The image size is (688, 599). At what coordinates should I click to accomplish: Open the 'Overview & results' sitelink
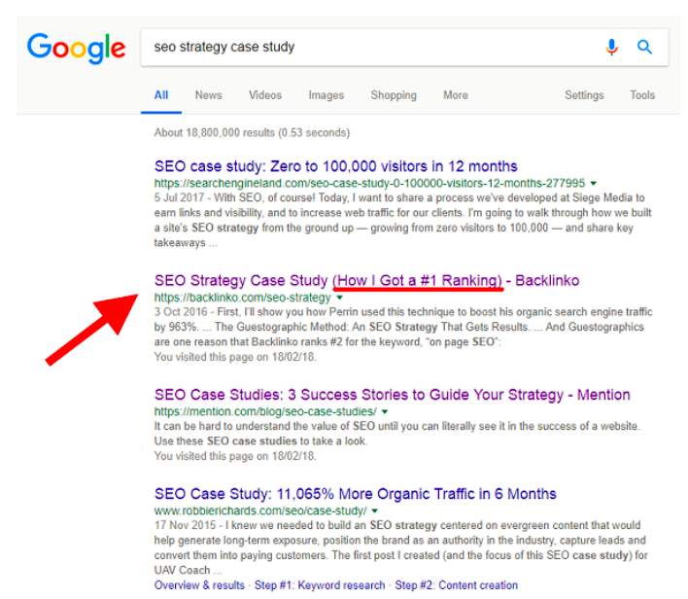[x=199, y=585]
